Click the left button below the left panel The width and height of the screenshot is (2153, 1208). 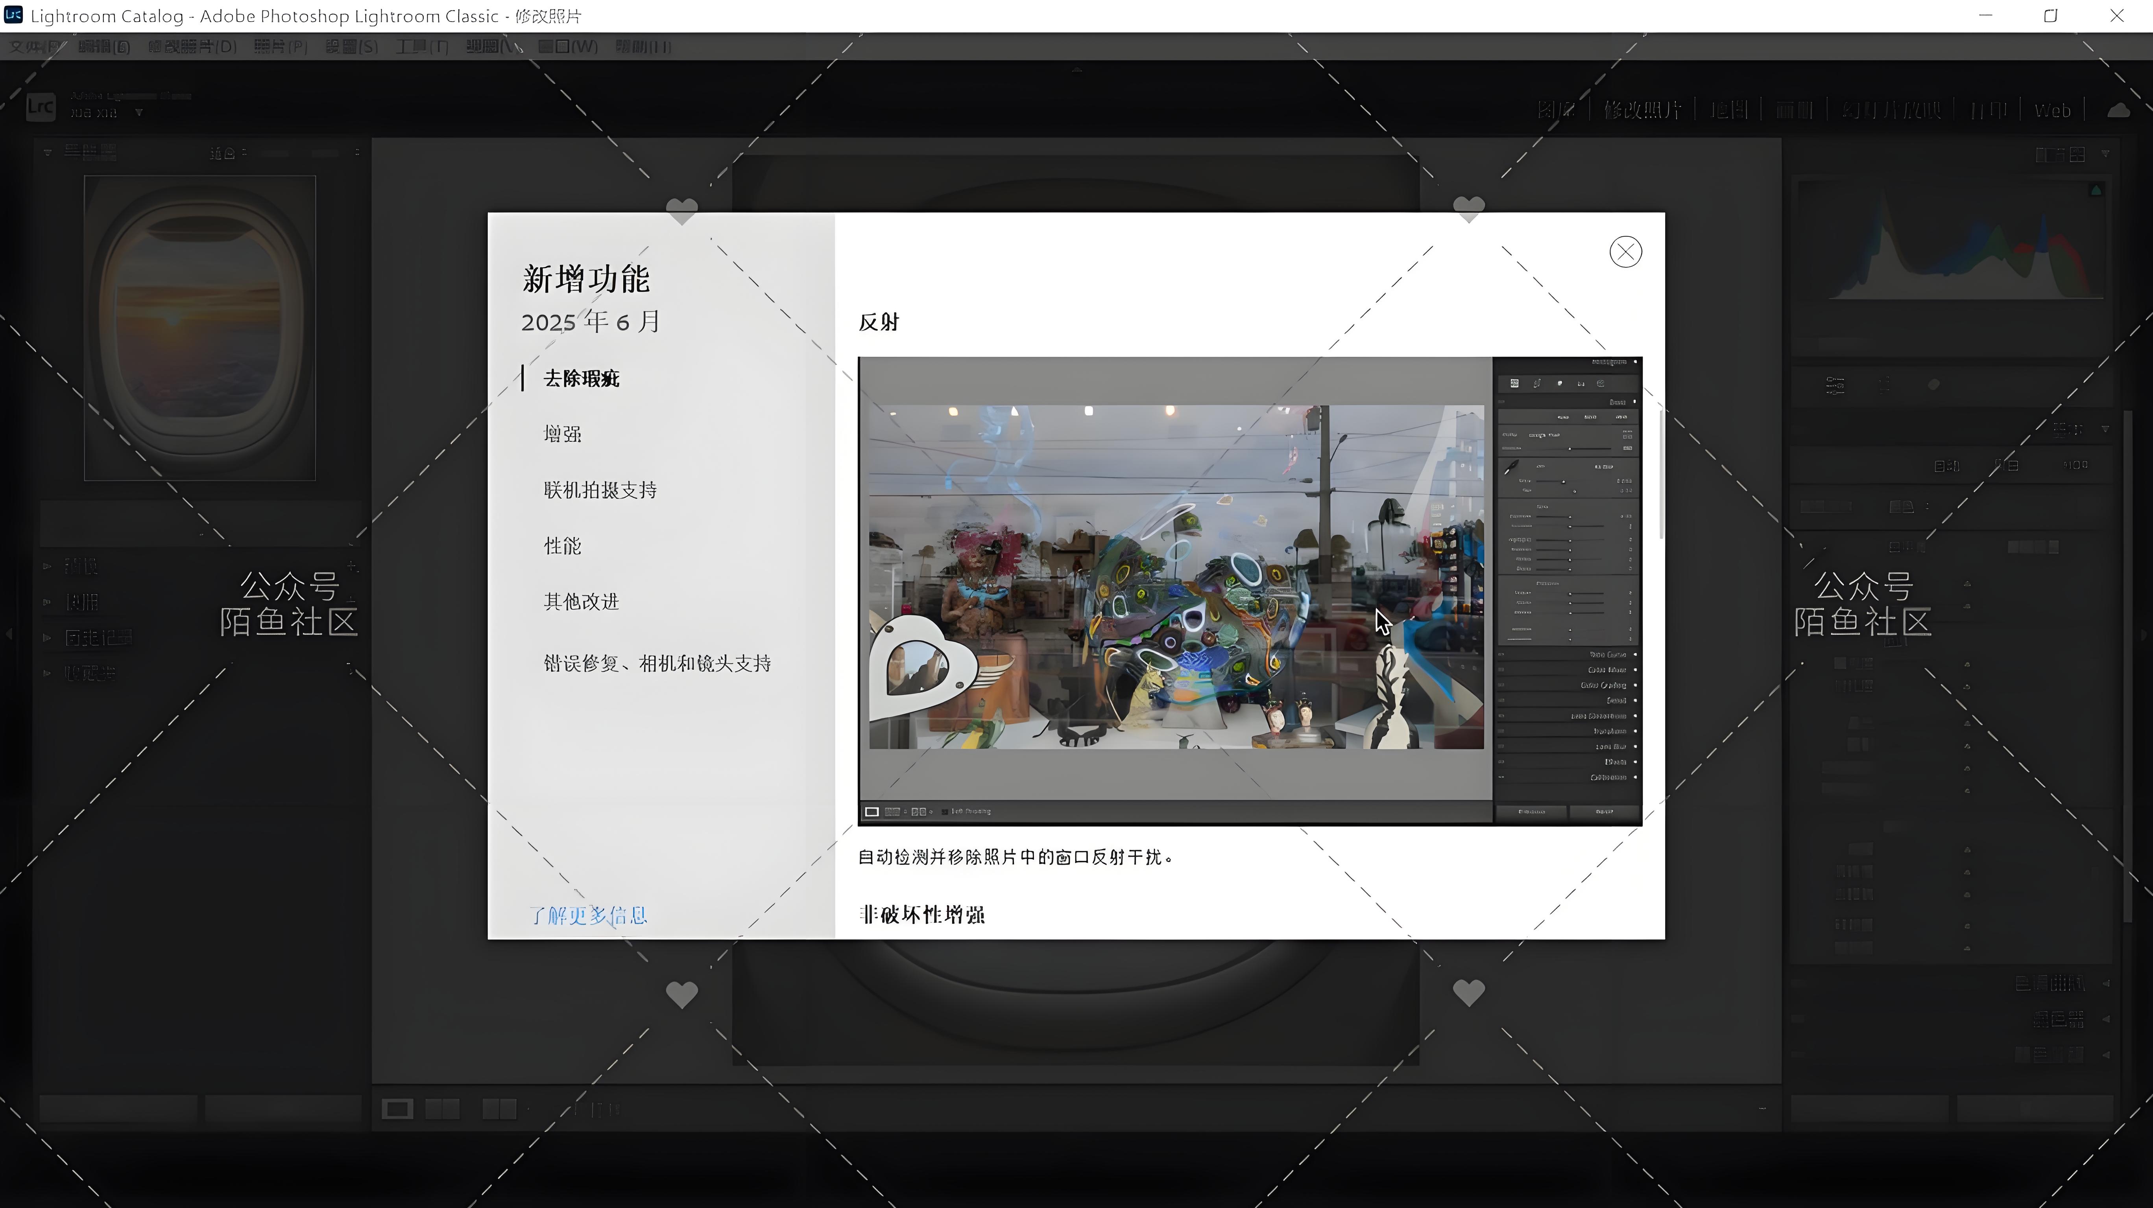pyautogui.click(x=119, y=1109)
